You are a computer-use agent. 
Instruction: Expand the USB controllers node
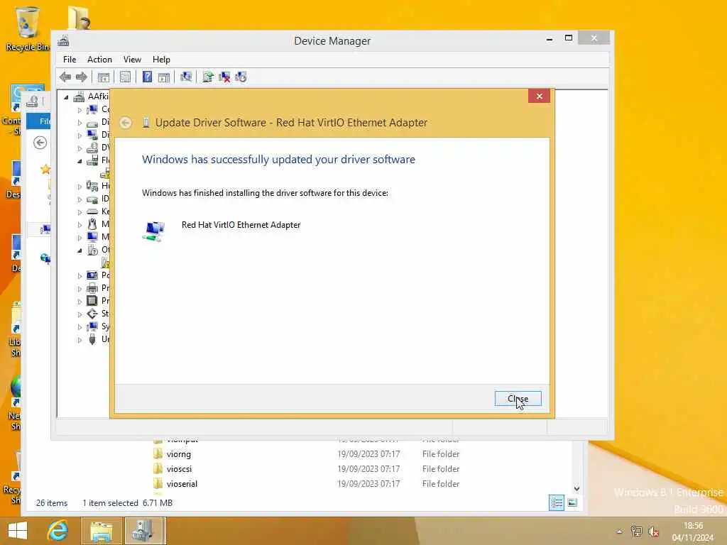(80, 340)
